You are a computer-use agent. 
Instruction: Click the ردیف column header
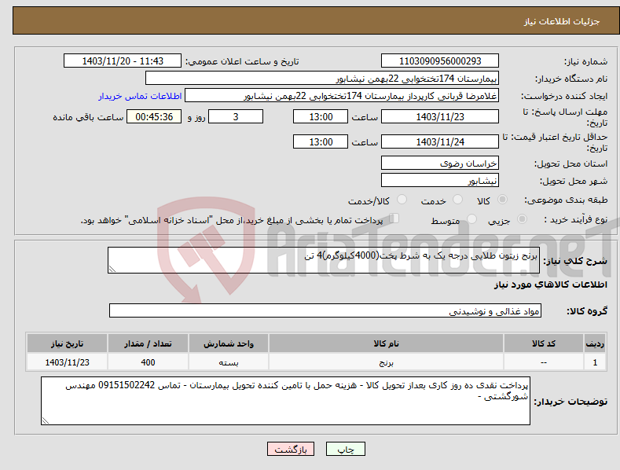595,343
